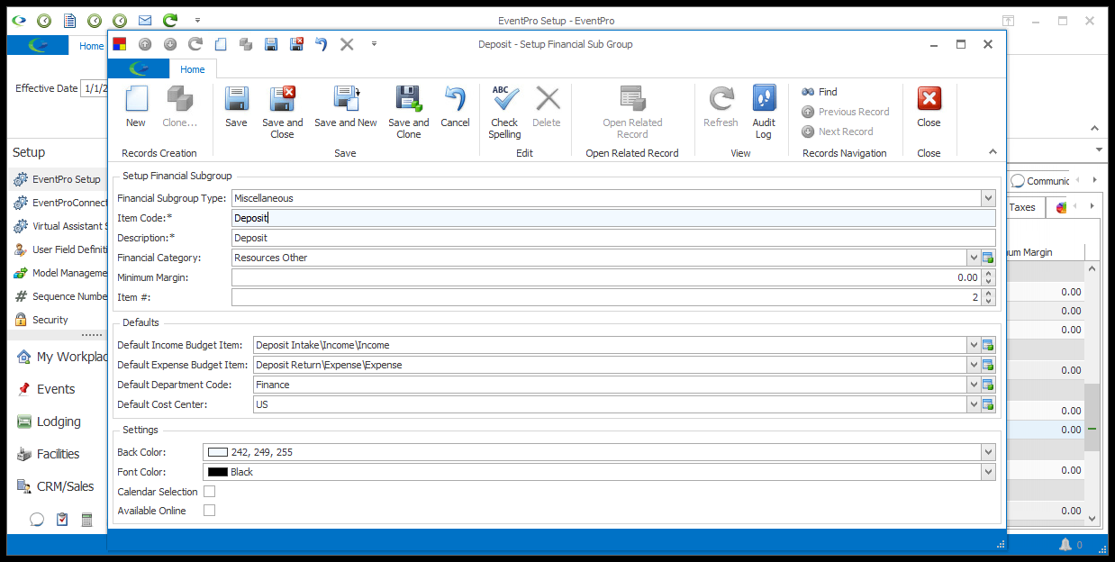Open the Audit Log
1115x562 pixels.
764,112
